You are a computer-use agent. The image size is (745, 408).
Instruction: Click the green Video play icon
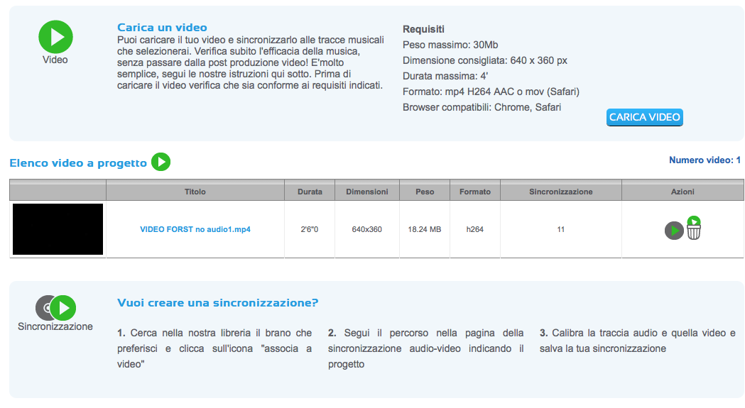(x=55, y=37)
